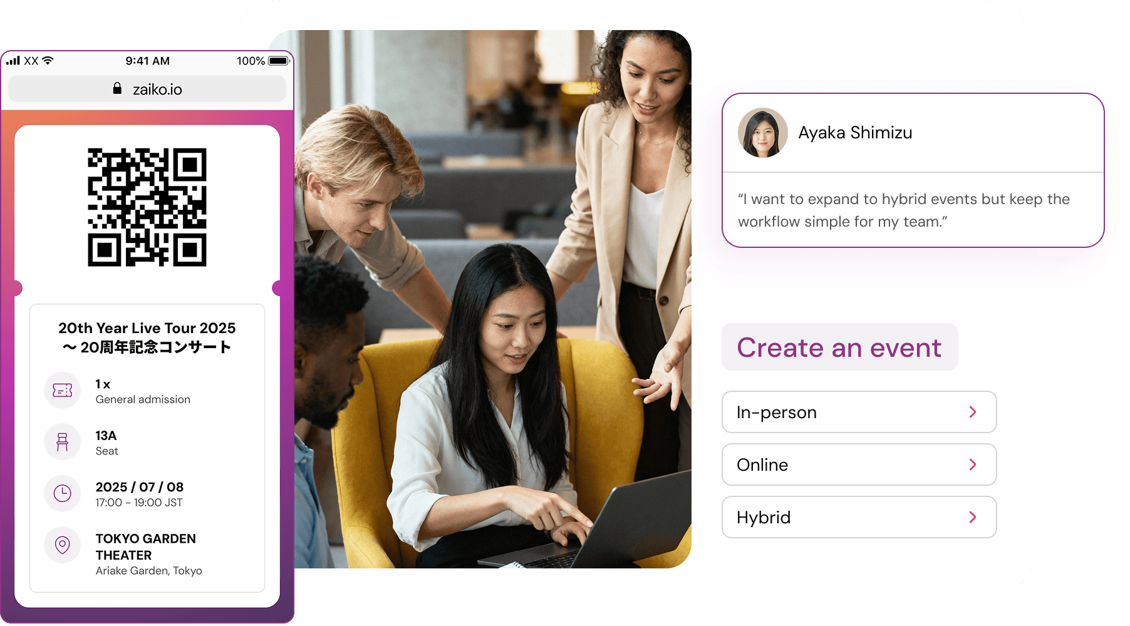Click the clock icon next to 2025 / 07 / 08
1130x626 pixels.
[63, 493]
